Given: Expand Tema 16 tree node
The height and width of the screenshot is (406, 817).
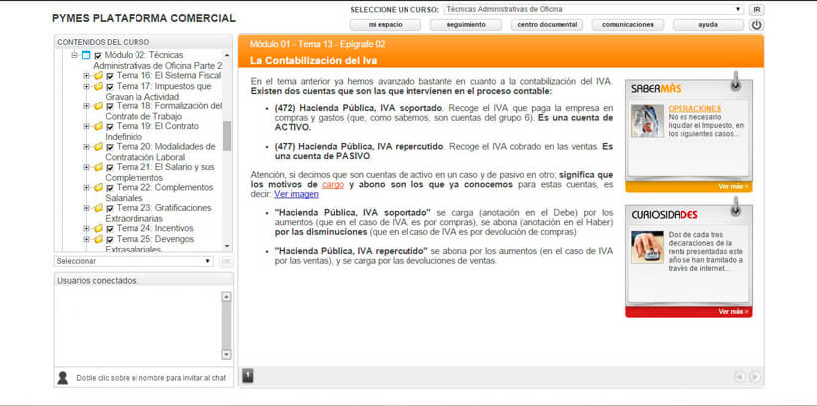Looking at the screenshot, I should tap(86, 76).
